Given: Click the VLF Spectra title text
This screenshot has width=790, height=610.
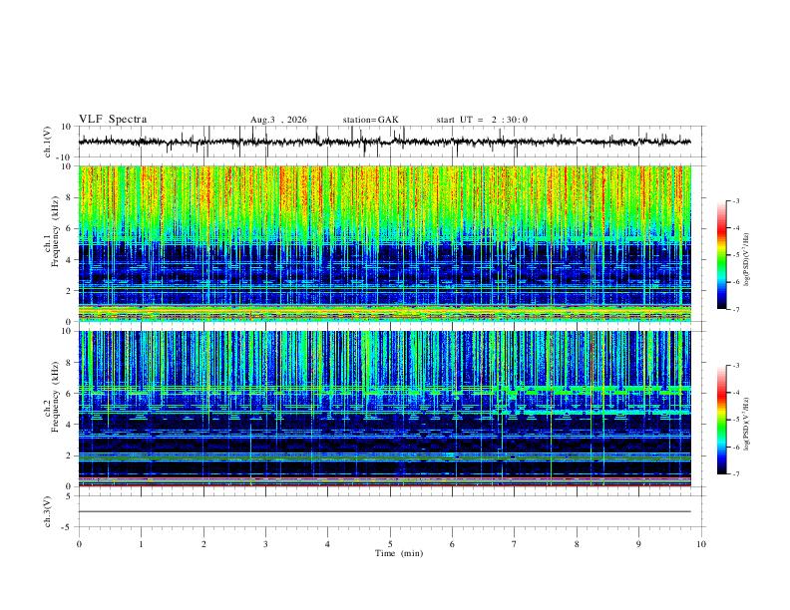Looking at the screenshot, I should click(x=113, y=120).
